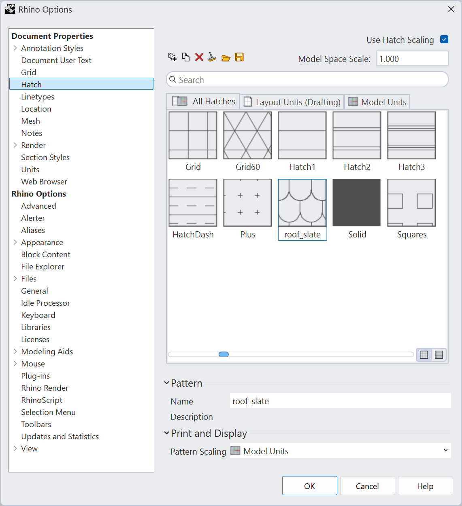Open the Pattern Scaling dropdown
Screen dimensions: 462x506
(340, 451)
